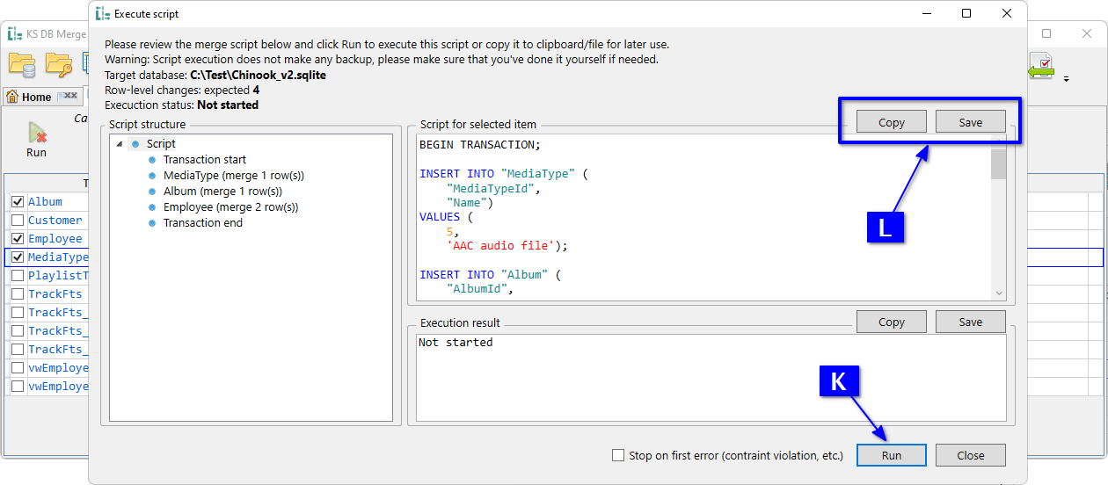Save the execution result

point(970,322)
